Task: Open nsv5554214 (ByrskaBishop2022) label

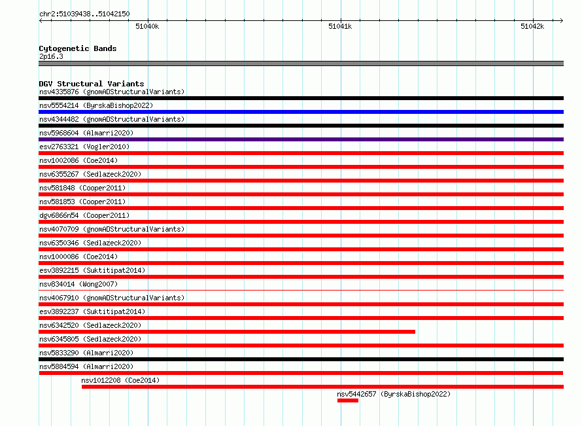Action: [x=96, y=105]
